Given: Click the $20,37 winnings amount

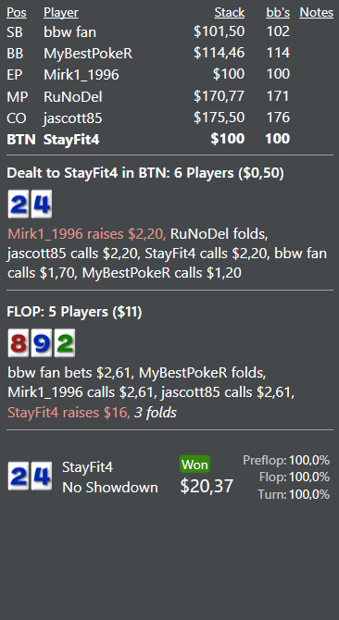Looking at the screenshot, I should click(x=207, y=486).
